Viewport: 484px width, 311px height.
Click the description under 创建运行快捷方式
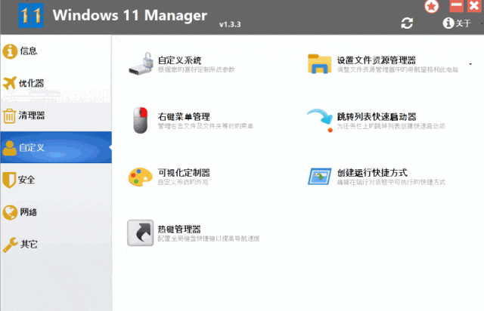(x=391, y=182)
